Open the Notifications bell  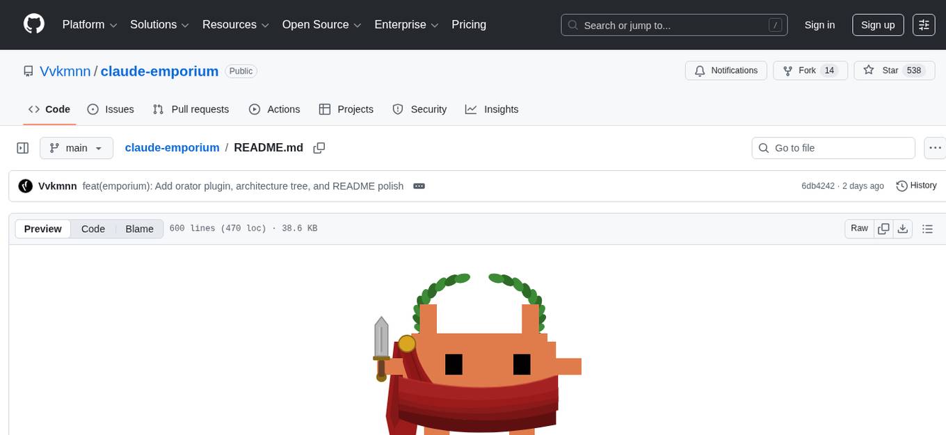725,70
